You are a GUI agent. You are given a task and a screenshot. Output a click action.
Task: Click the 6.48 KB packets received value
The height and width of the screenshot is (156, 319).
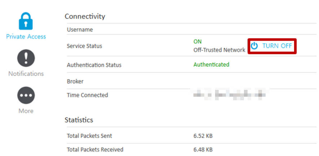203,150
